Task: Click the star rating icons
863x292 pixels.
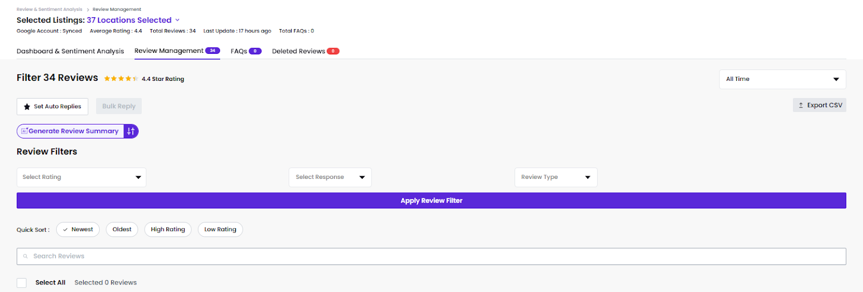Action: tap(121, 79)
